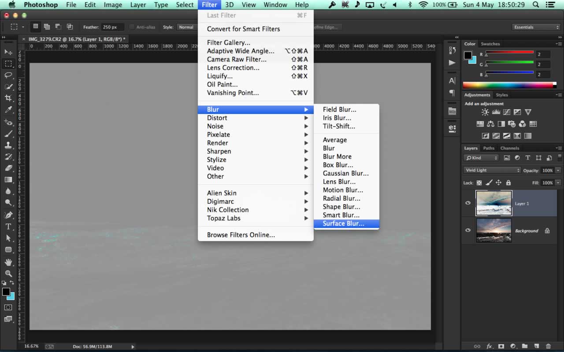Viewport: 564px width, 352px height.
Task: Open the History panel icon
Action: 452,50
